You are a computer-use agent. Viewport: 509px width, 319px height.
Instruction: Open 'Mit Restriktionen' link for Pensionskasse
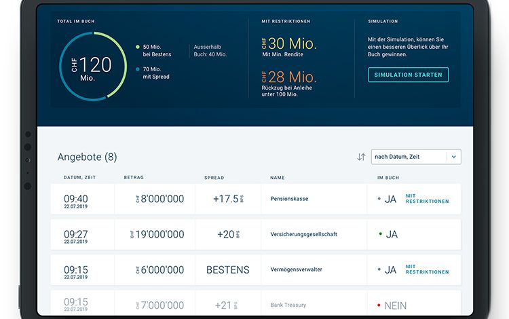pos(427,199)
